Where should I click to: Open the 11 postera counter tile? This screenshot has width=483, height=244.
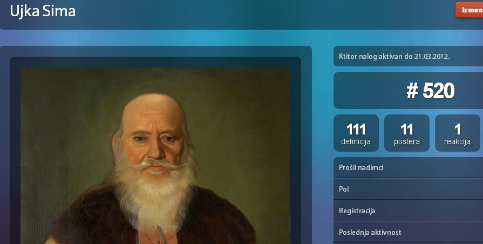click(x=406, y=133)
